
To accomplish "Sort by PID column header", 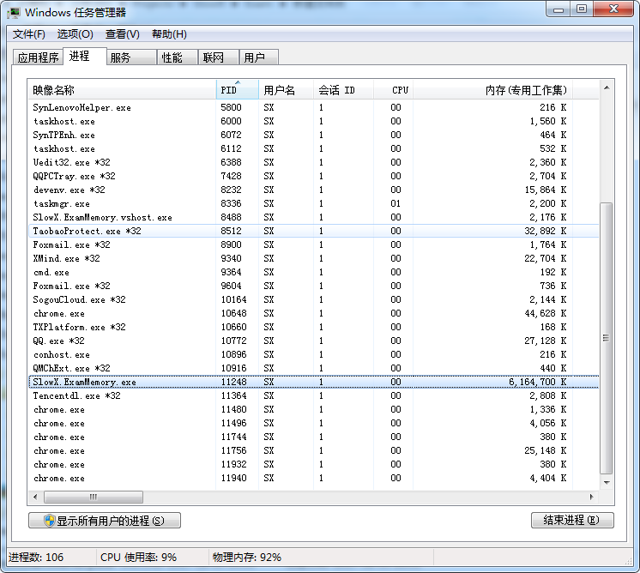I will pyautogui.click(x=237, y=90).
